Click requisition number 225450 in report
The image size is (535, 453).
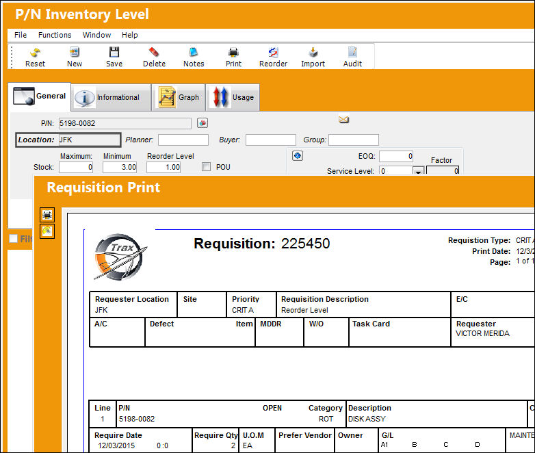(x=305, y=244)
